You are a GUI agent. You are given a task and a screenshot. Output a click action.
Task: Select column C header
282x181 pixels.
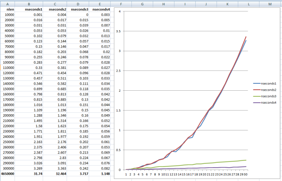click(55, 4)
